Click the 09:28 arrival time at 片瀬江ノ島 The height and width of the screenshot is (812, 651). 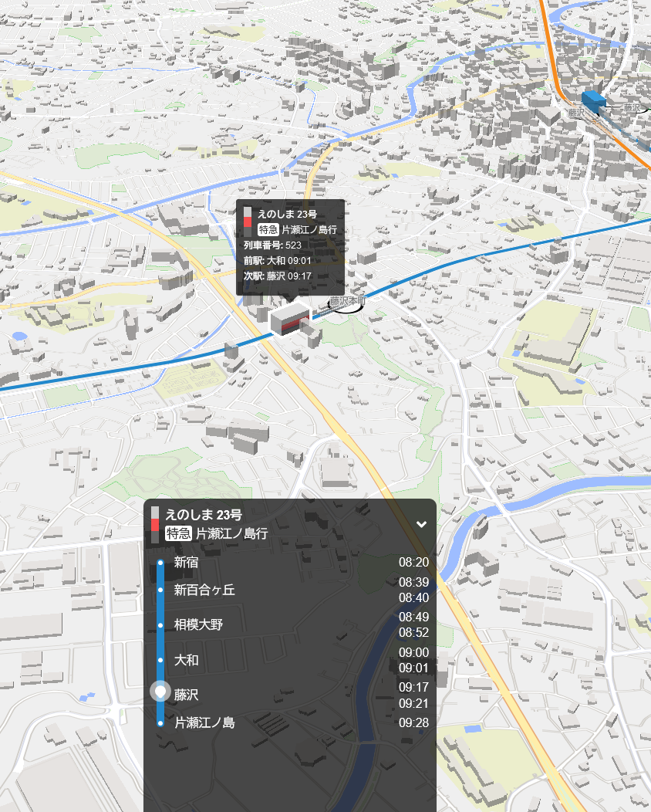click(413, 723)
